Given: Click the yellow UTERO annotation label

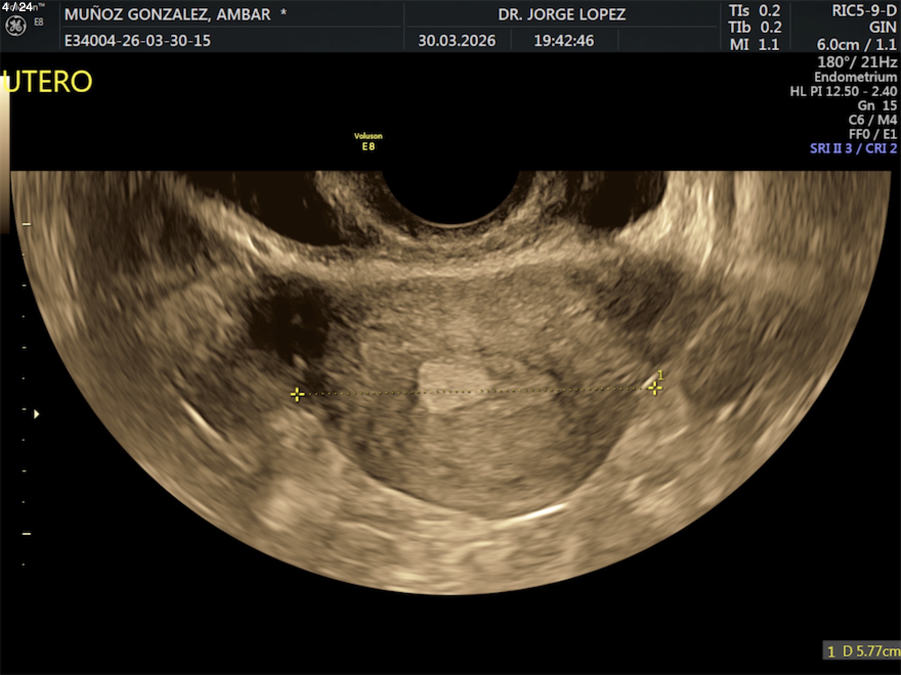Looking at the screenshot, I should click(x=48, y=82).
